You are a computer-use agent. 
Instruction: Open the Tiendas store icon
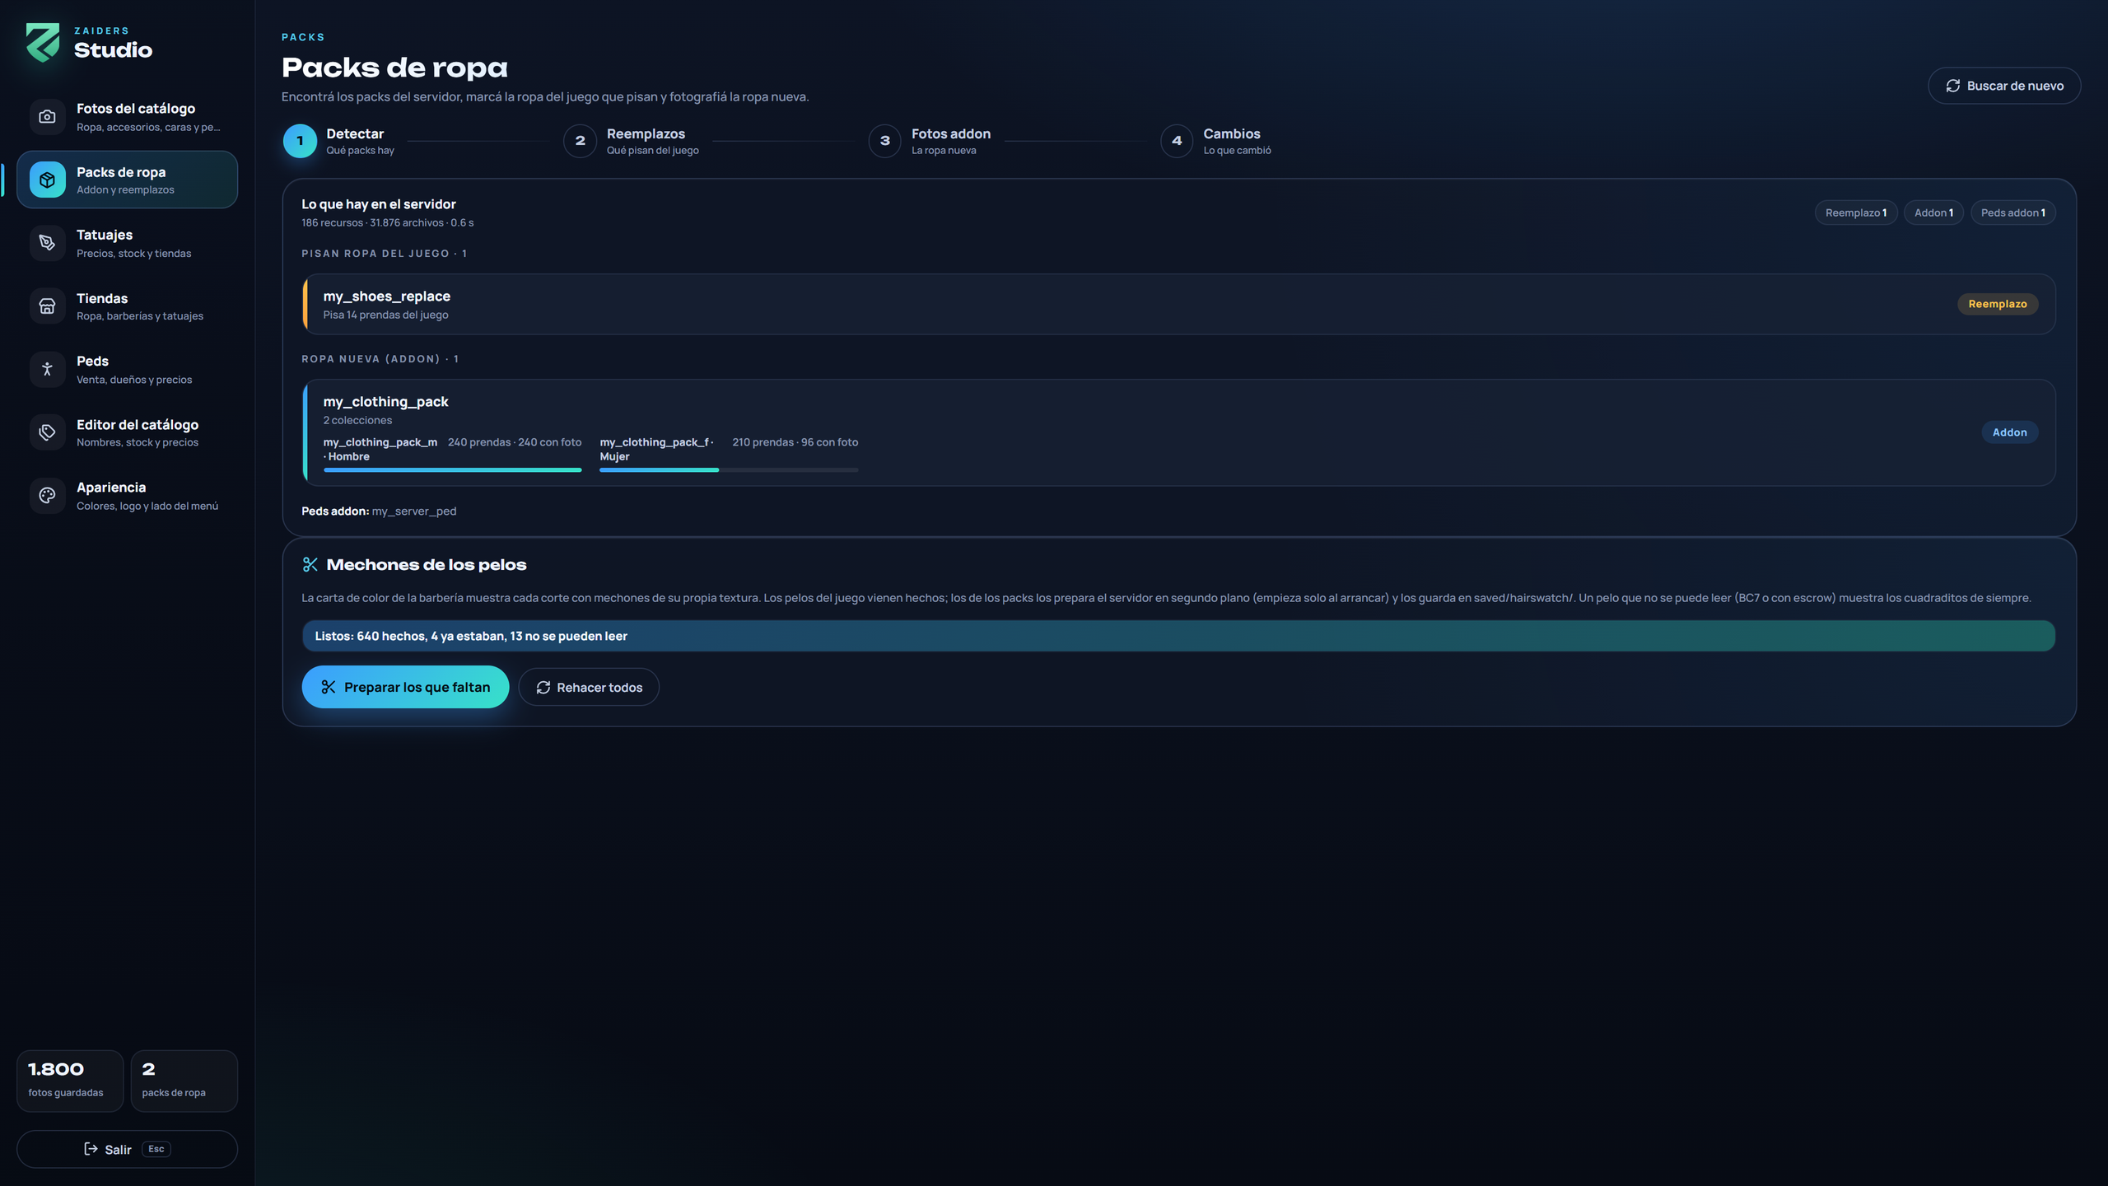(x=47, y=306)
